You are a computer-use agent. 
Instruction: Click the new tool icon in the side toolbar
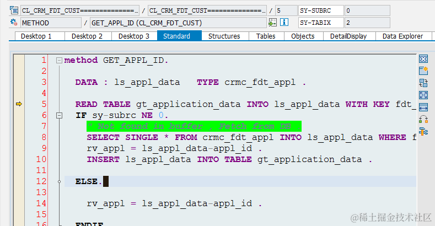pyautogui.click(x=423, y=71)
